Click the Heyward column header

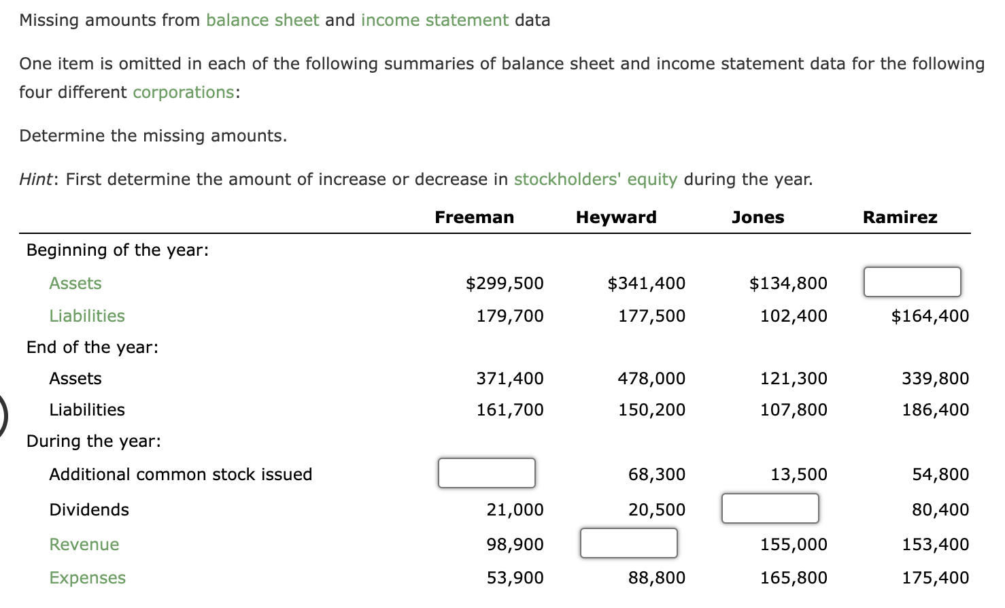(616, 217)
